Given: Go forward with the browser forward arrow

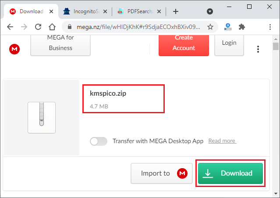Looking at the screenshot, I should click(24, 27).
